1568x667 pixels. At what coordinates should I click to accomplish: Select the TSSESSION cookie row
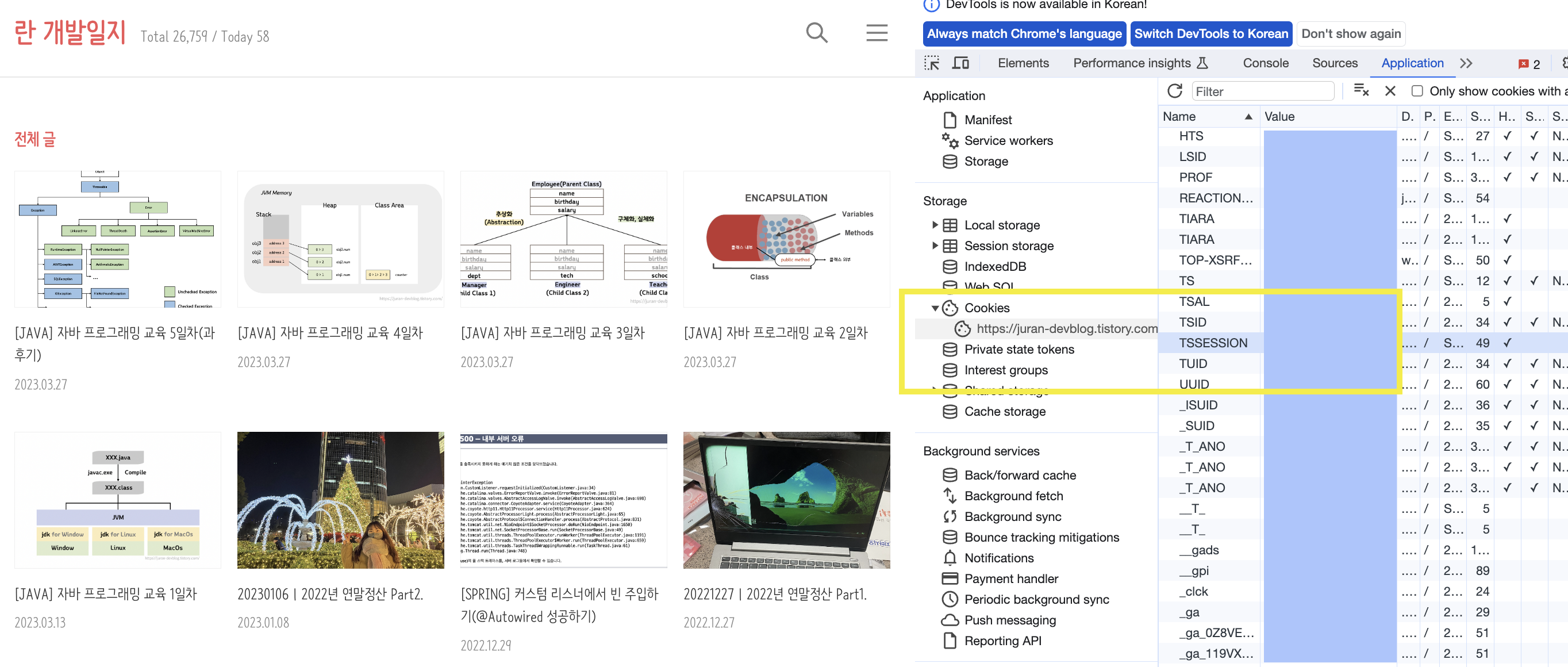[x=1213, y=343]
